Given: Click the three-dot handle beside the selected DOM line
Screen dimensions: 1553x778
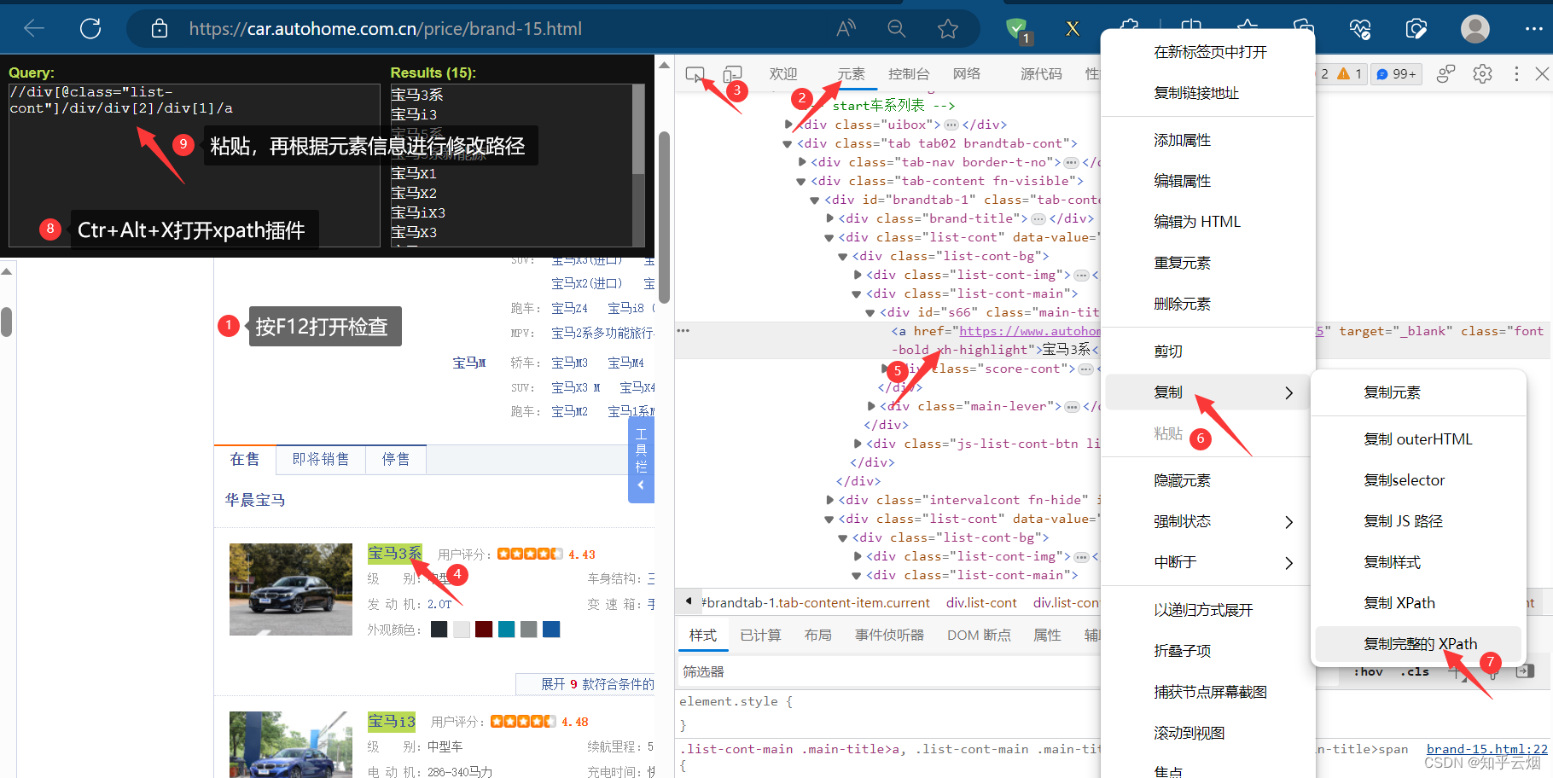Looking at the screenshot, I should (683, 330).
